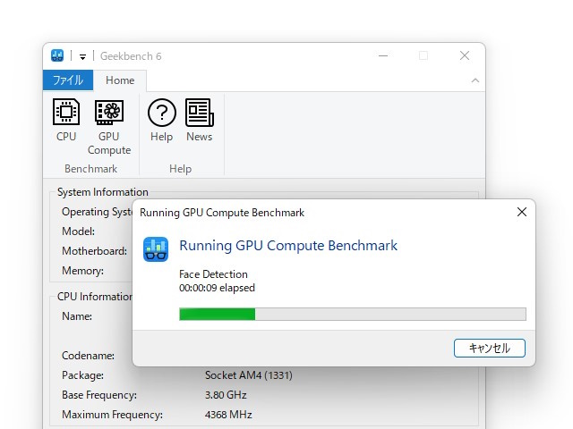Image resolution: width=573 pixels, height=429 pixels.
Task: Switch to the Home ribbon tab
Action: click(x=120, y=80)
